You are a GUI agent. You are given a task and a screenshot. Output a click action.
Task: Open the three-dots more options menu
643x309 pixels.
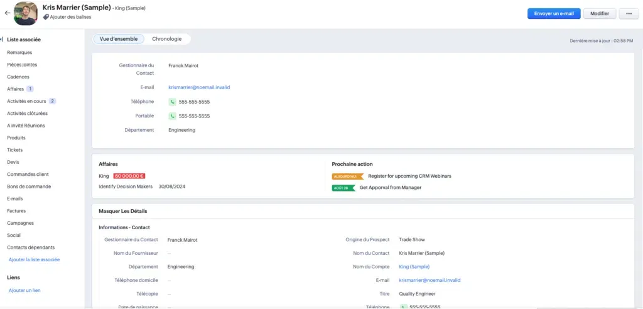pos(629,13)
